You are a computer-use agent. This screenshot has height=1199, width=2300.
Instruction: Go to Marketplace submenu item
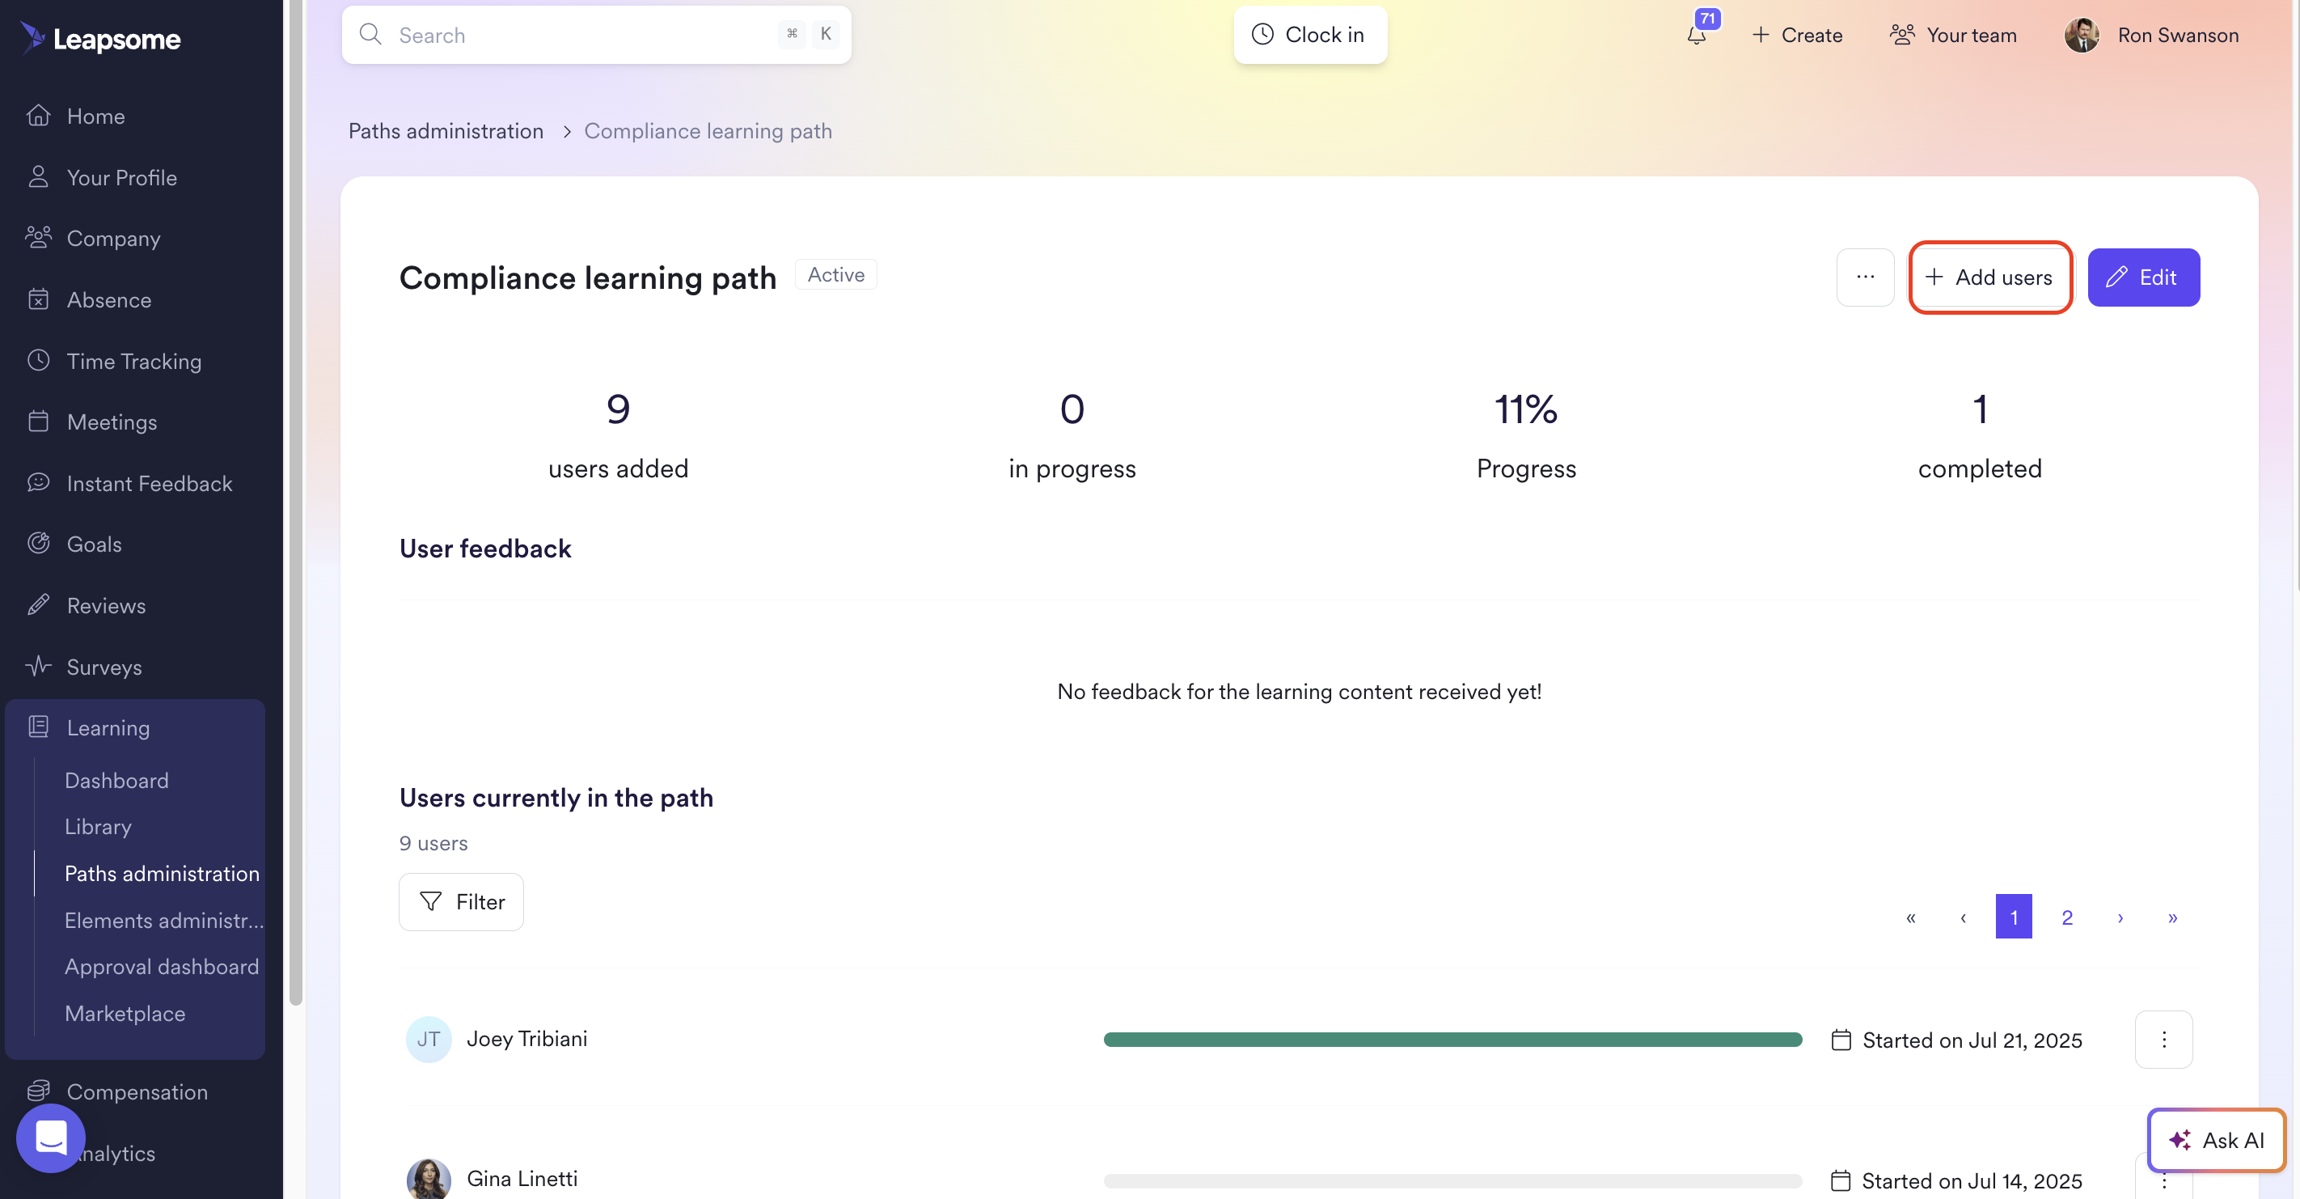point(125,1013)
